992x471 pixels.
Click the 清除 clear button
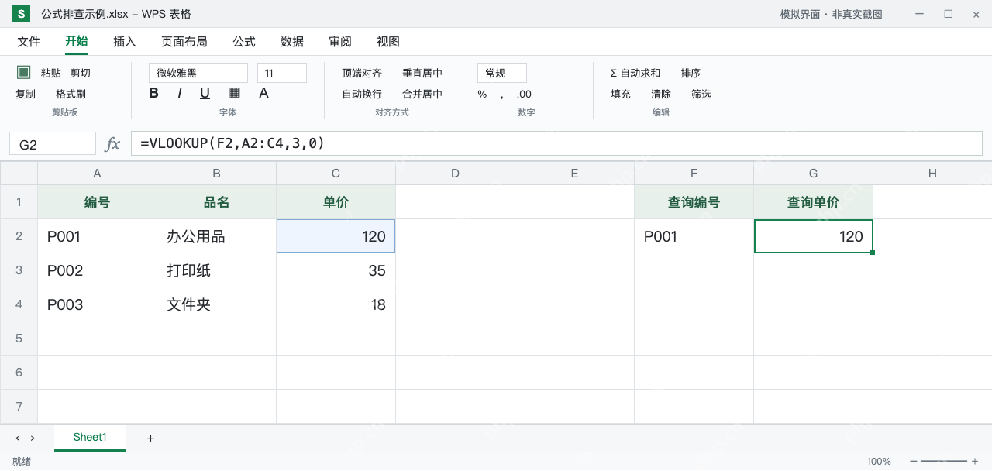point(661,94)
